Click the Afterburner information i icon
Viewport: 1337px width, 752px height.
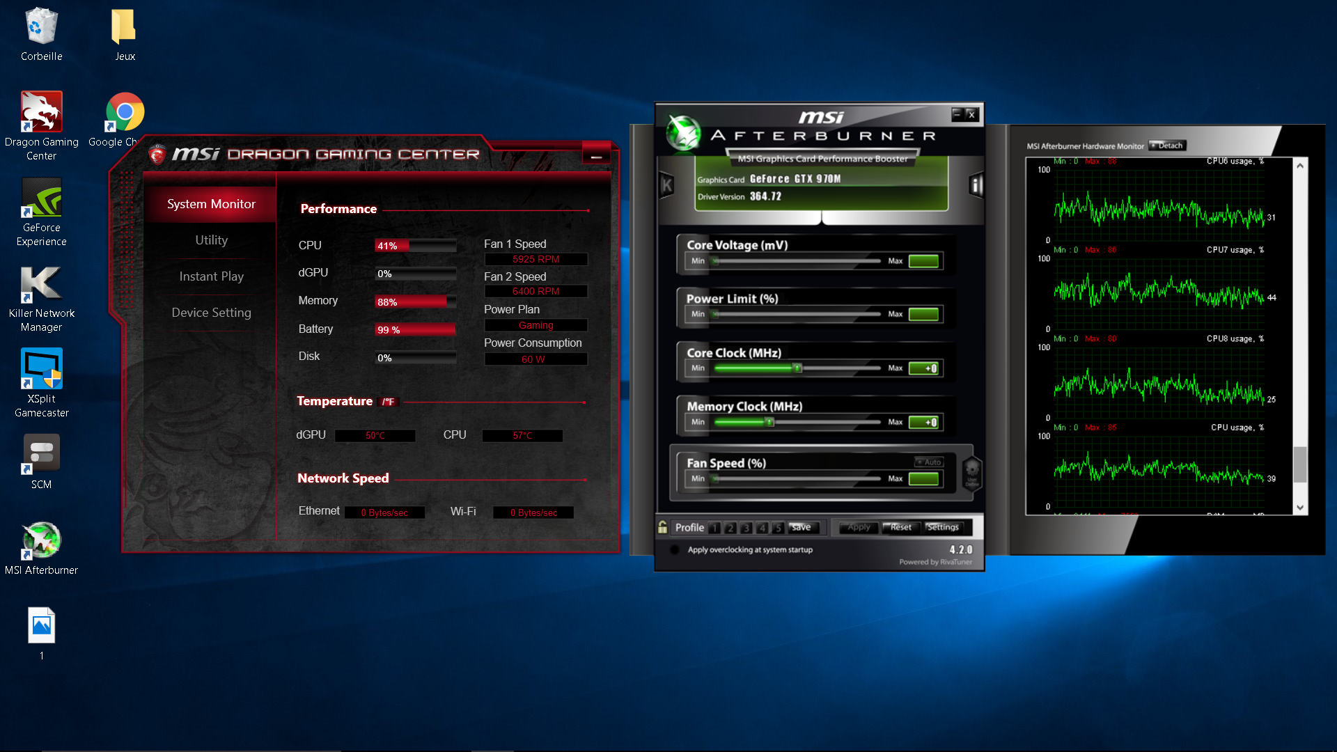[976, 185]
